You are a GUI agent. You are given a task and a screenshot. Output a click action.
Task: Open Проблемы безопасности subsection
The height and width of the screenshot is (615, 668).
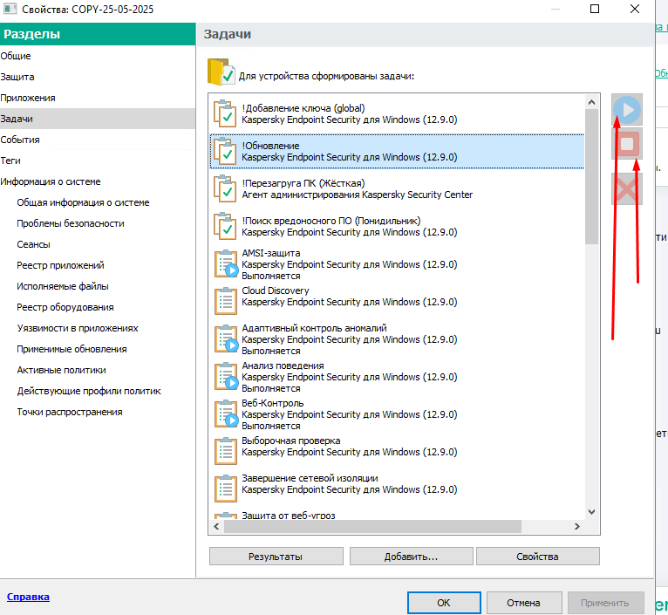(x=71, y=223)
